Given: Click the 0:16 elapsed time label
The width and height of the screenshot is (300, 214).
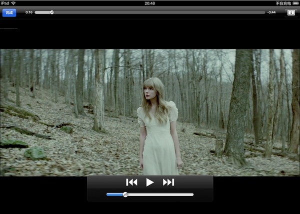Looking at the screenshot, I should click(29, 12).
